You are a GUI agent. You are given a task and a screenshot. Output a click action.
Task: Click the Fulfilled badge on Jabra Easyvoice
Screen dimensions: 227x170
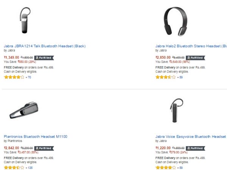point(195,148)
